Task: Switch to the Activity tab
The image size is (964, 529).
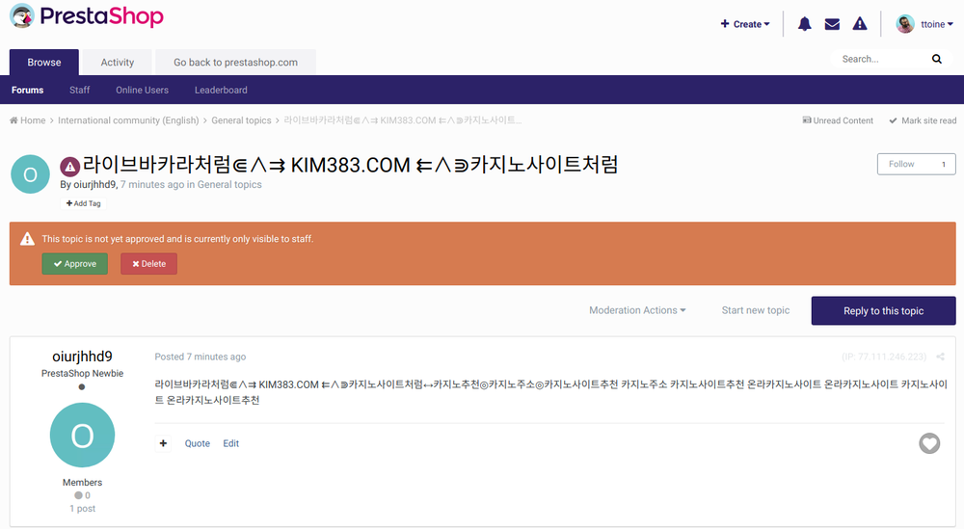Action: 118,62
